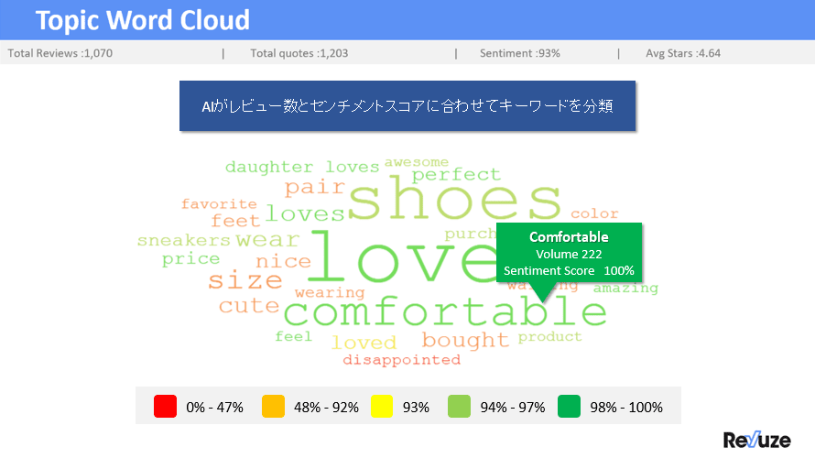The image size is (815, 458).
Task: Click the Topic Word Cloud title
Action: pos(143,20)
